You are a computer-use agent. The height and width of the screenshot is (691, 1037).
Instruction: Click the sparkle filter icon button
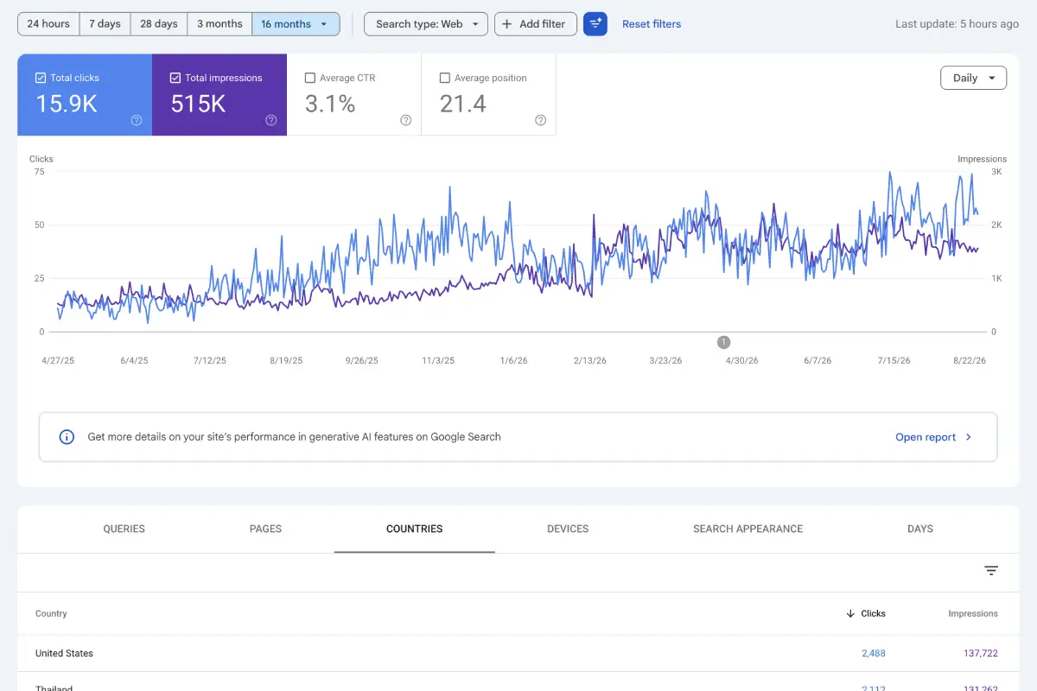tap(595, 24)
